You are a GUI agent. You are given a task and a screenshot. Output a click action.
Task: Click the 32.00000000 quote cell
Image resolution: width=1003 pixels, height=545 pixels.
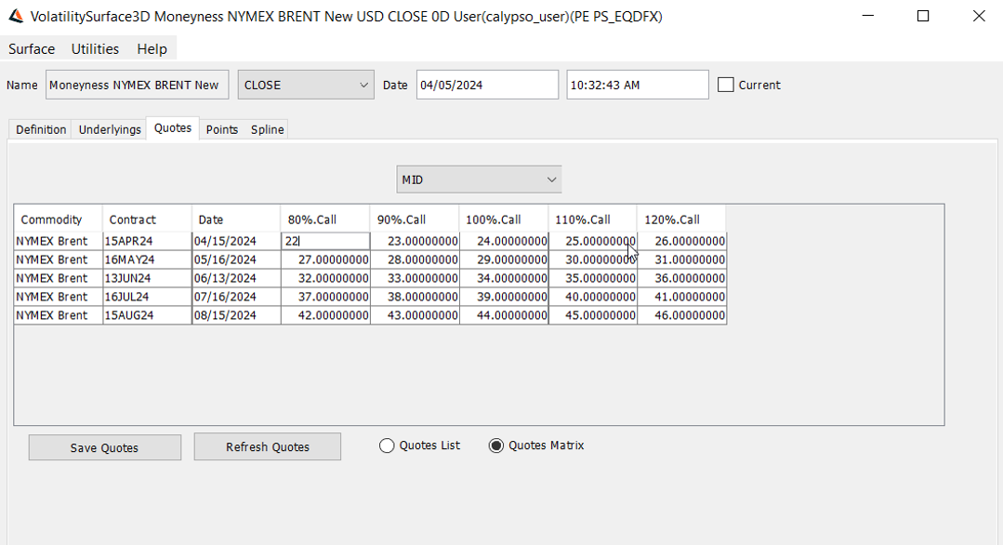[325, 278]
